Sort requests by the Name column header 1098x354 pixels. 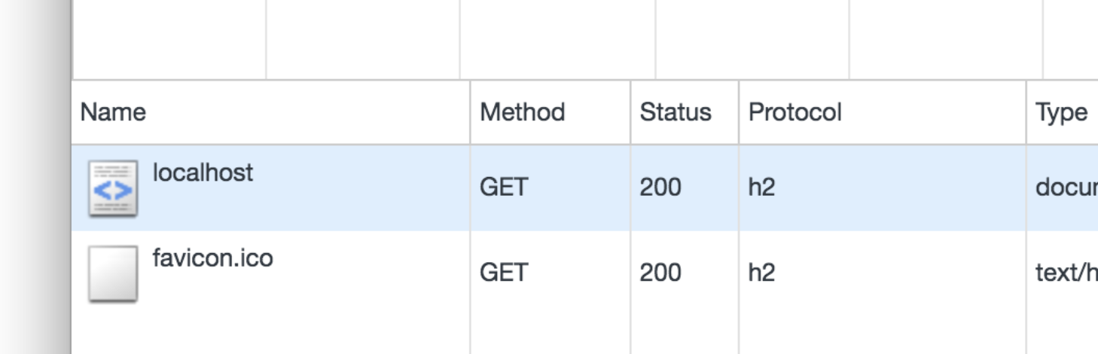click(114, 112)
